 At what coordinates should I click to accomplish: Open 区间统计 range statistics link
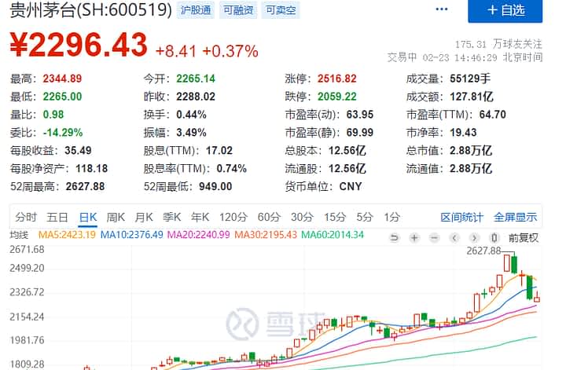(461, 217)
